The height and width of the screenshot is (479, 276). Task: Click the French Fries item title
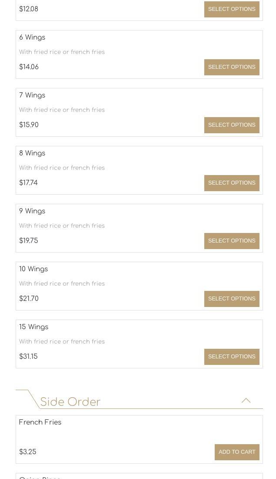[40, 422]
